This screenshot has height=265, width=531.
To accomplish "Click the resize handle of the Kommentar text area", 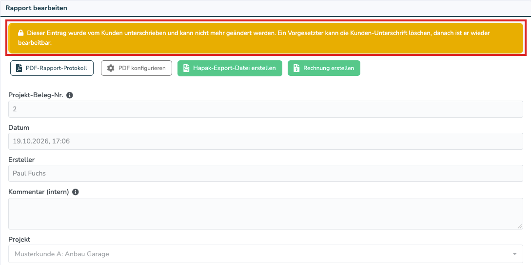I will (520, 227).
